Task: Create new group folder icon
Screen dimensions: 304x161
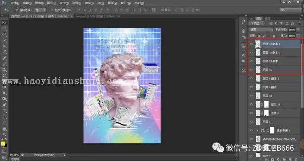Action: (x=284, y=159)
